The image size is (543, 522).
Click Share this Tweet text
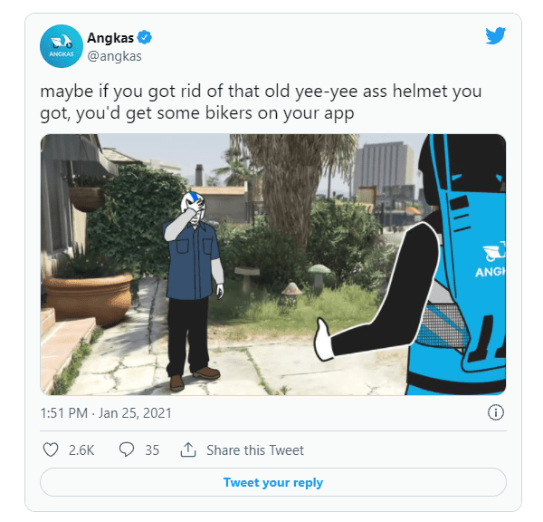point(255,450)
